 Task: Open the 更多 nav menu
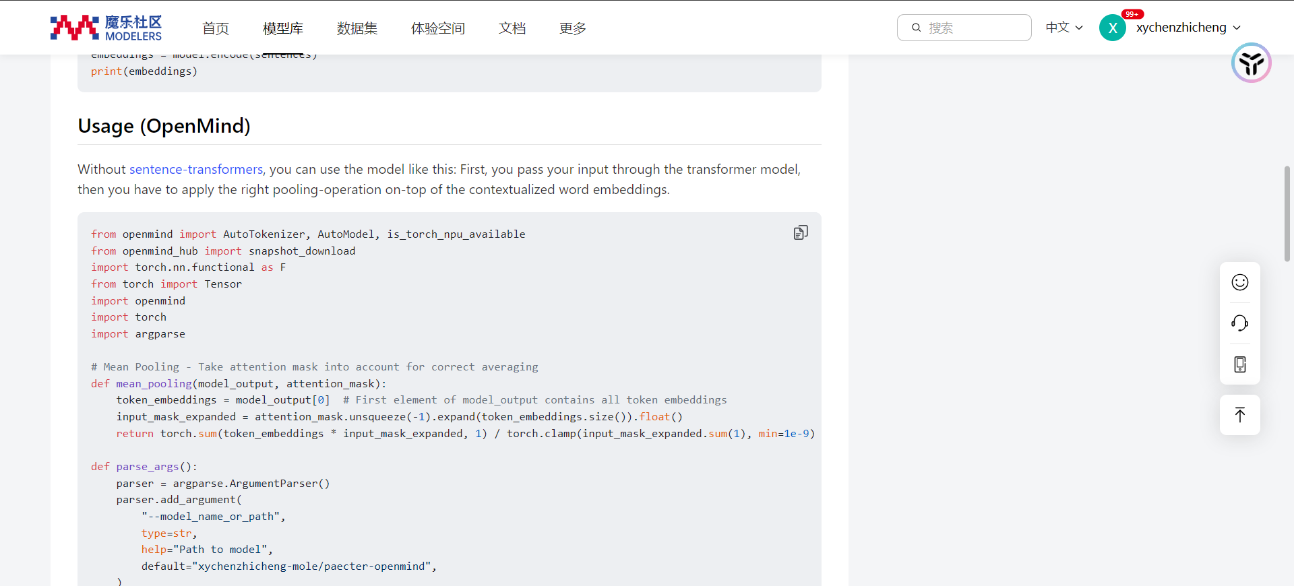coord(573,28)
